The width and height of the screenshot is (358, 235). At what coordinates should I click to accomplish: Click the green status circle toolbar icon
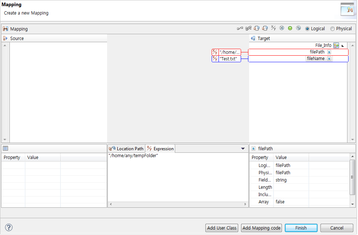click(x=290, y=28)
